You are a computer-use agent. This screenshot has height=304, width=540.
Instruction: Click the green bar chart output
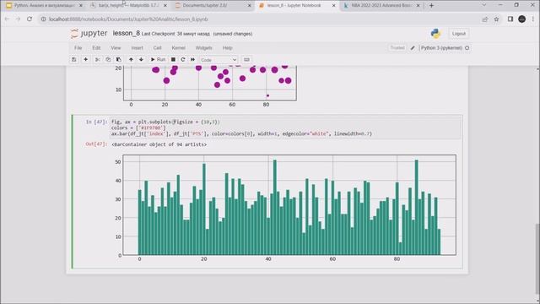coord(284,209)
